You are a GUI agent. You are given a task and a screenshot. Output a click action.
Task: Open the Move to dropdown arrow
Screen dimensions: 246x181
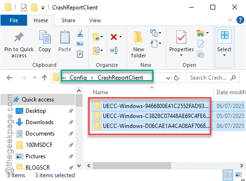tap(101, 37)
